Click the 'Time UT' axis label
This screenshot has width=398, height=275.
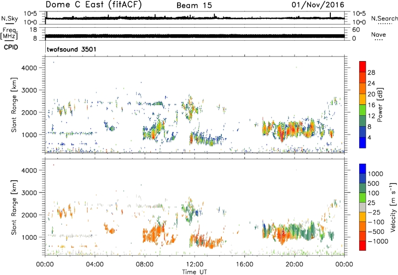195,272
